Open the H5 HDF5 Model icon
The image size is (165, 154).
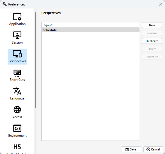(17, 147)
